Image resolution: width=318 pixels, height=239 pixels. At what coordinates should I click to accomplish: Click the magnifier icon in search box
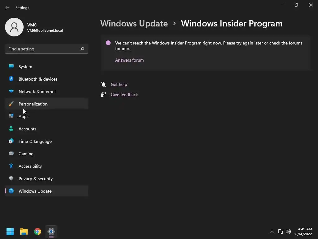coord(82,49)
